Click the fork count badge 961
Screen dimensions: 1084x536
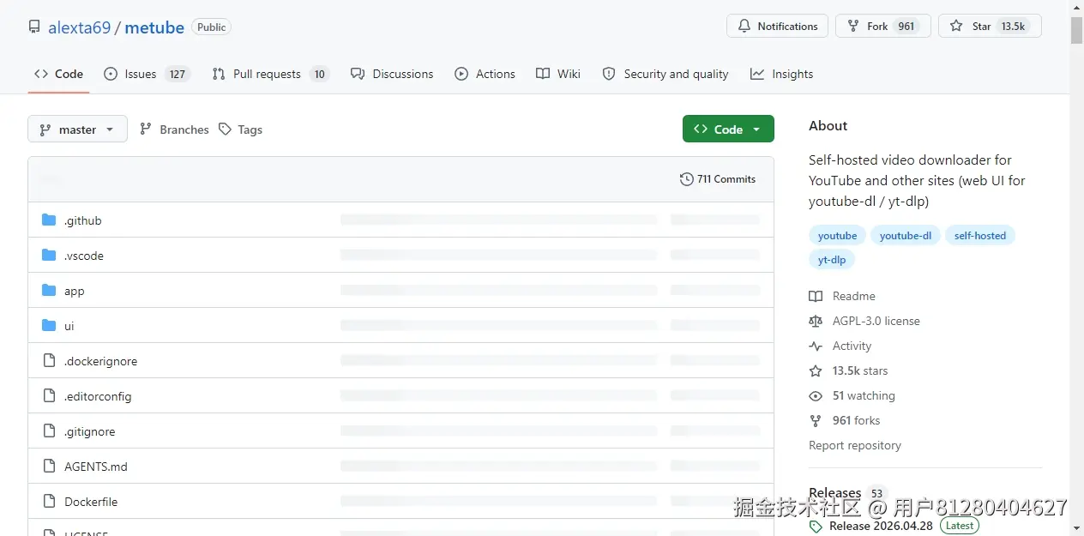906,27
